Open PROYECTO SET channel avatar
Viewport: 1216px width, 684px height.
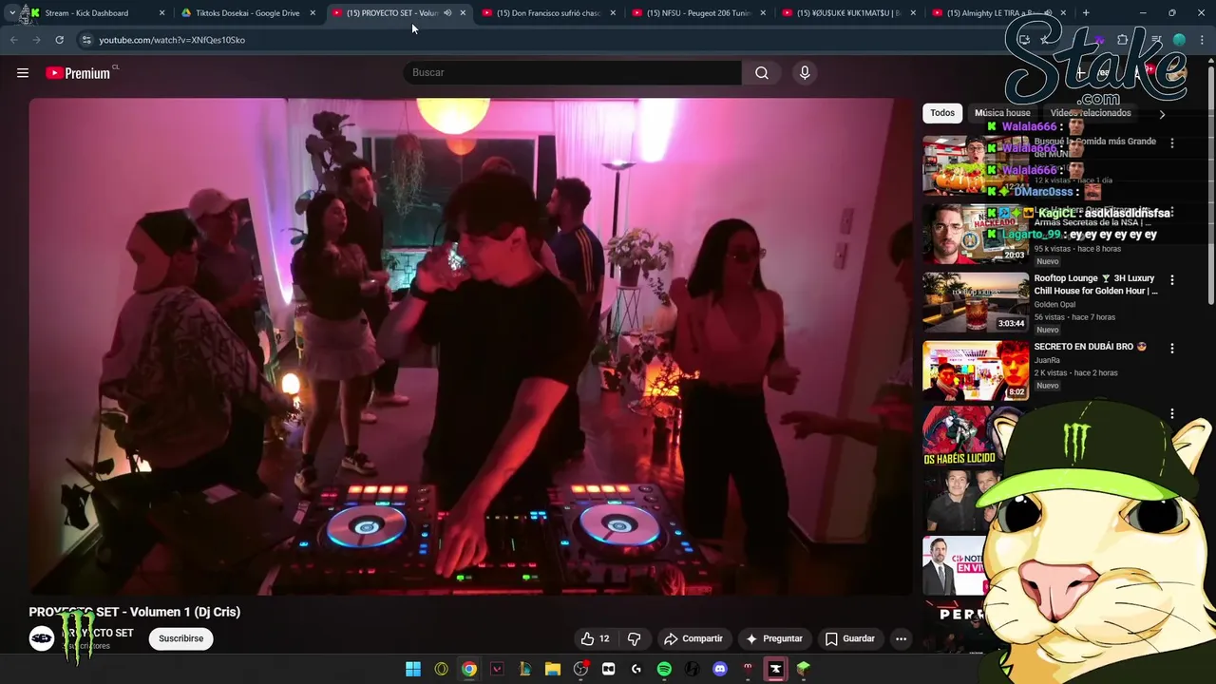41,638
